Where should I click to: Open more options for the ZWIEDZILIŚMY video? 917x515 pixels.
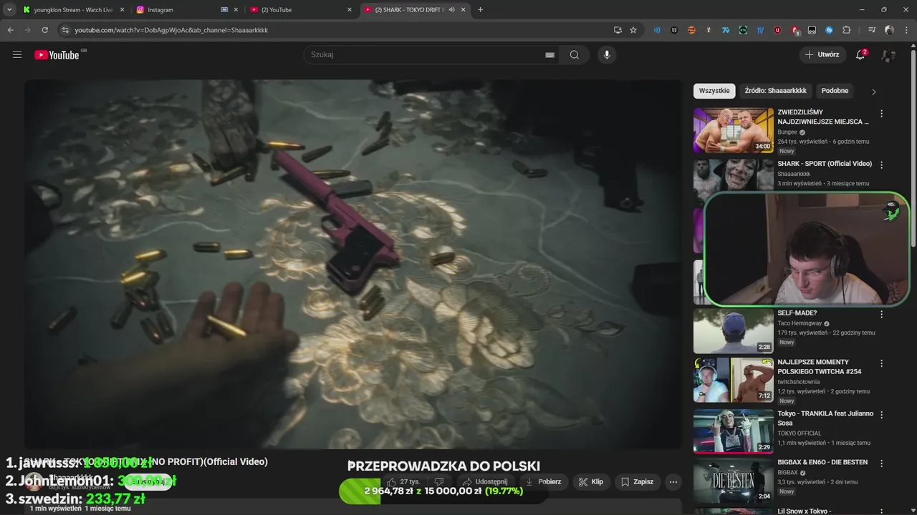[x=881, y=114]
